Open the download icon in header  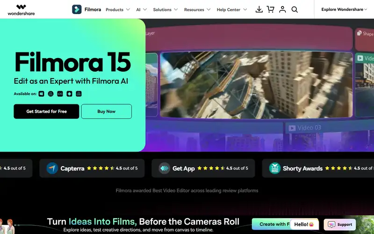coord(259,9)
